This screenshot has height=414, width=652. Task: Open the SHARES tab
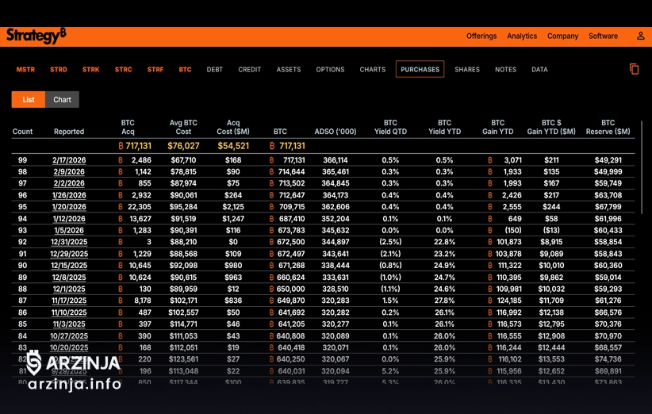pos(467,70)
